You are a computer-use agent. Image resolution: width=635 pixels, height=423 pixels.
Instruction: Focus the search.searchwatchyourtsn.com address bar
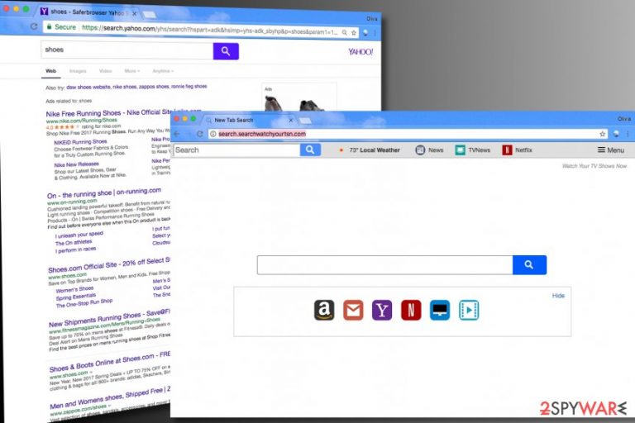click(x=407, y=134)
